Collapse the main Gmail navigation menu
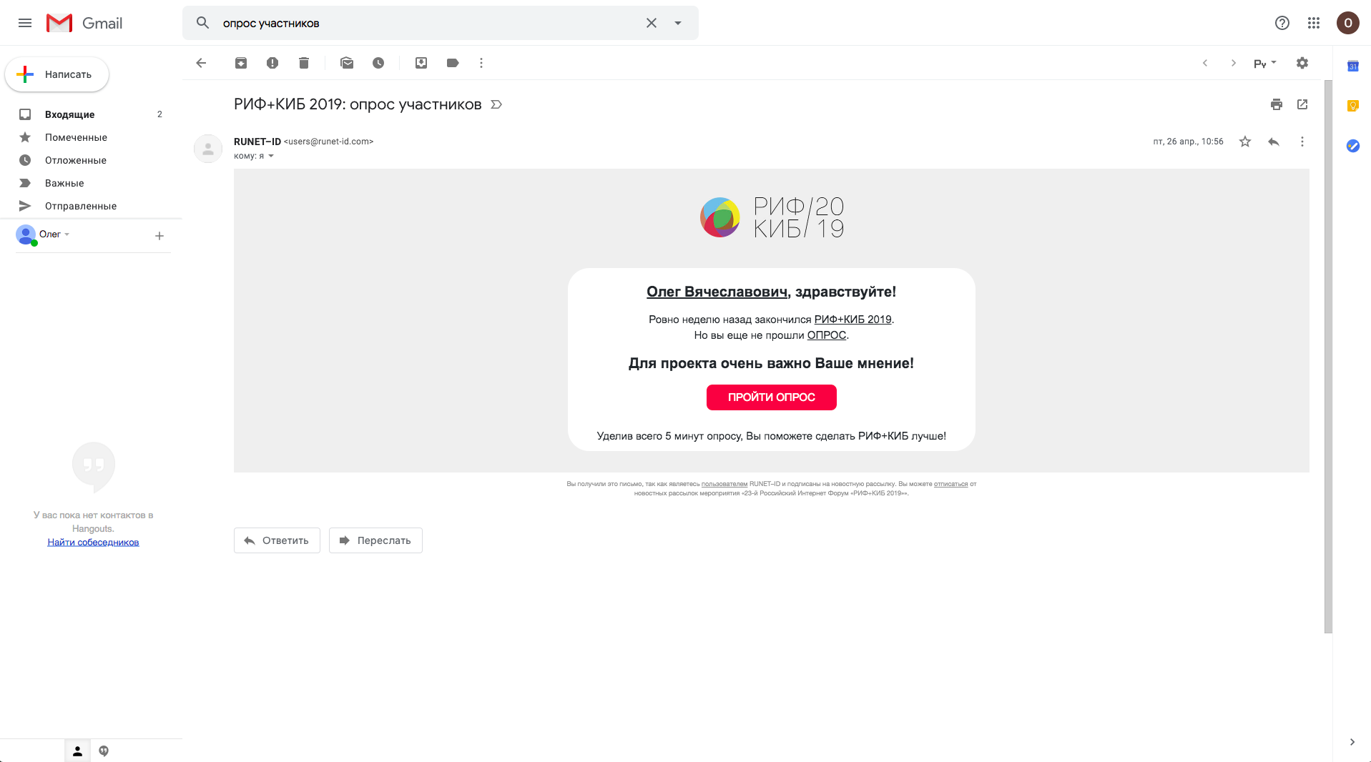Viewport: 1371px width, 762px height. pos(25,23)
